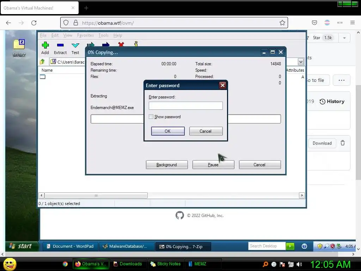Click the Test toolbar icon in 7-Zip
The height and width of the screenshot is (271, 361).
pos(75,45)
